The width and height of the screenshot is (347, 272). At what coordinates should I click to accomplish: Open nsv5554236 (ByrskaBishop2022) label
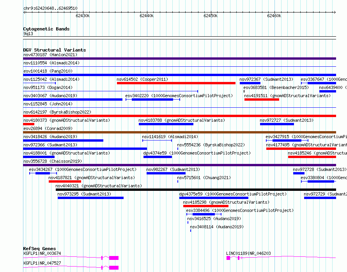tap(211, 145)
